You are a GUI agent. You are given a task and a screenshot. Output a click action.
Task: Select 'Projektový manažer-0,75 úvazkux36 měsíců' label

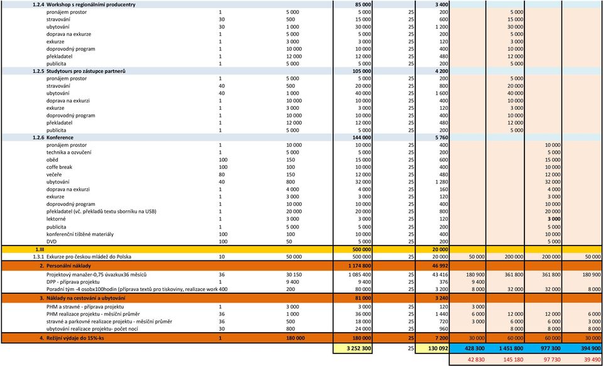pyautogui.click(x=97, y=275)
